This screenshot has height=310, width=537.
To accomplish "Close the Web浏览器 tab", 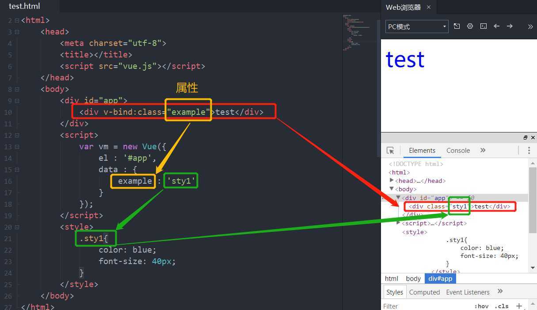I will pos(429,7).
